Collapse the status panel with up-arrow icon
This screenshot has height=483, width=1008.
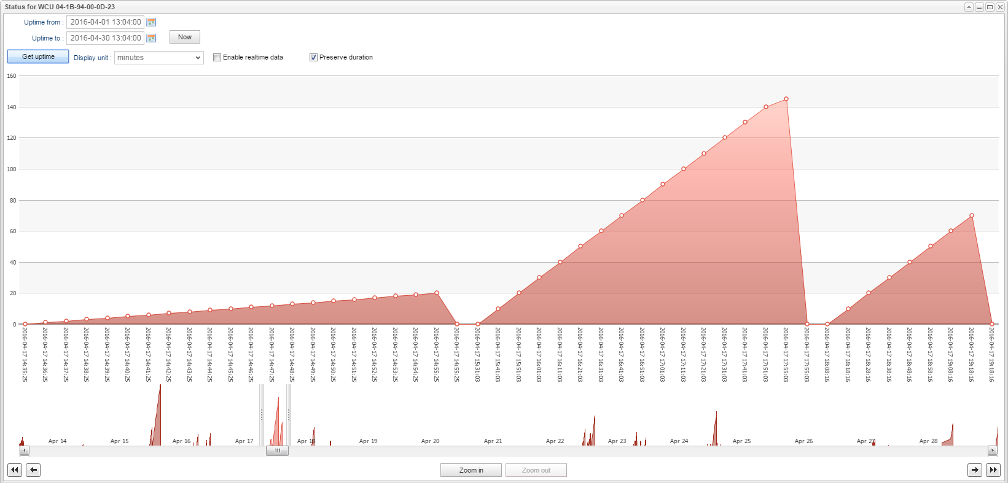click(x=969, y=7)
